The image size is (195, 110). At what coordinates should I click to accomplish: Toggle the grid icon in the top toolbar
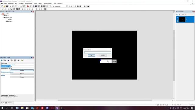coord(85,6)
